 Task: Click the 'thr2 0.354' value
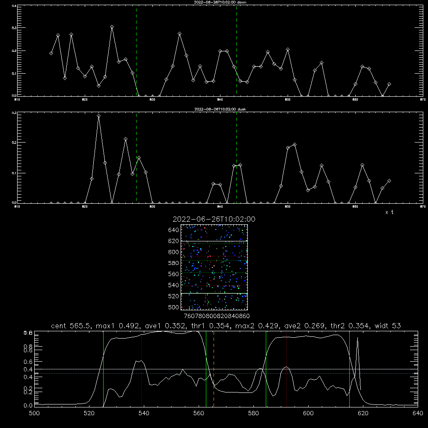(x=350, y=326)
